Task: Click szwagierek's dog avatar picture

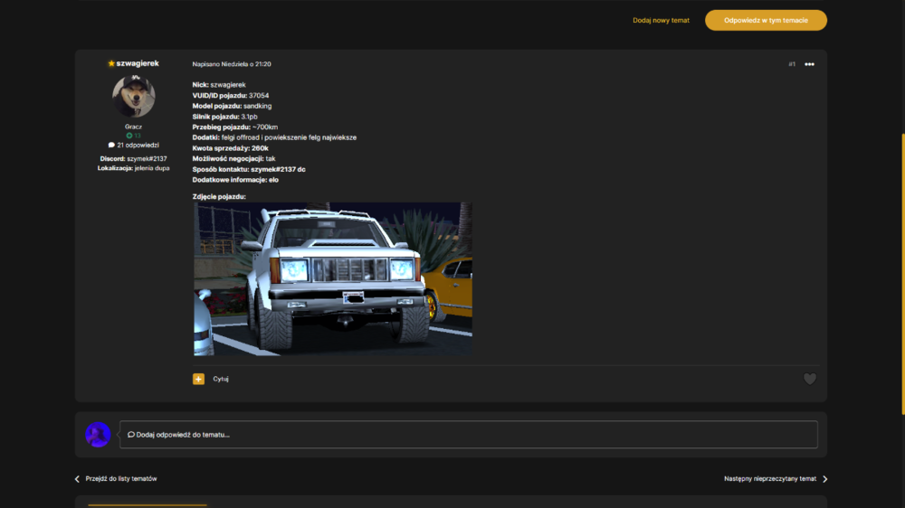Action: point(133,96)
